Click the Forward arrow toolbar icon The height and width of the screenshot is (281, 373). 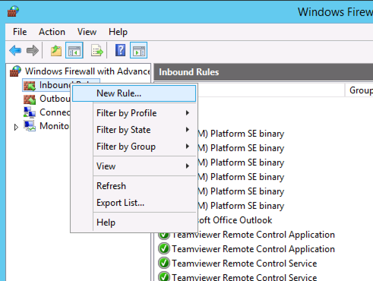(x=32, y=50)
